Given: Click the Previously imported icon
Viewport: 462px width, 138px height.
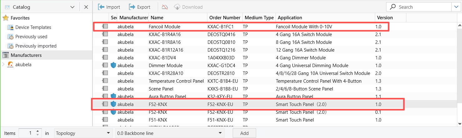Looking at the screenshot, I should point(10,46).
